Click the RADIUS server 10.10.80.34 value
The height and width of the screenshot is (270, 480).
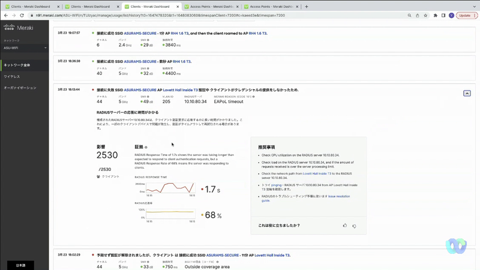click(x=196, y=101)
